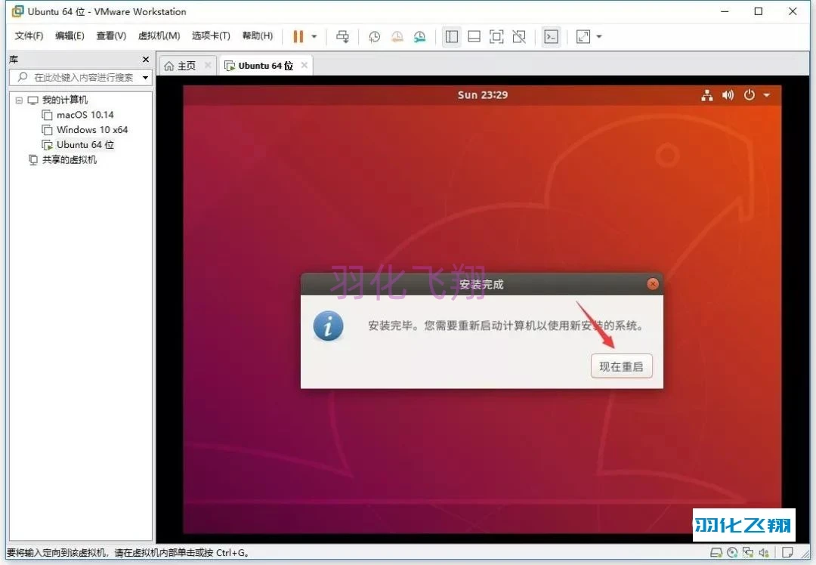This screenshot has width=816, height=565.
Task: Maximize the VMware Workstation window
Action: (759, 11)
